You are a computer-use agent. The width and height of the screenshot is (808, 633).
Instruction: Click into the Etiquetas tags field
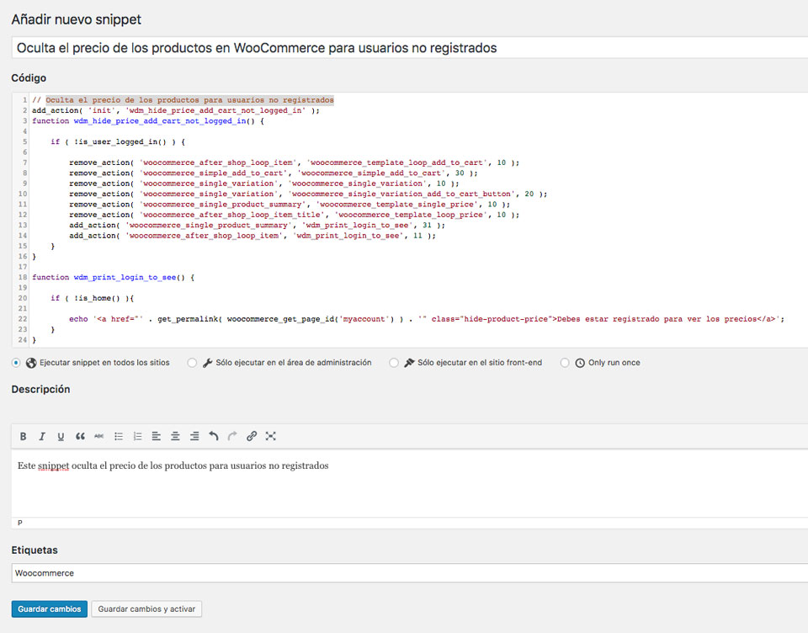pyautogui.click(x=410, y=573)
